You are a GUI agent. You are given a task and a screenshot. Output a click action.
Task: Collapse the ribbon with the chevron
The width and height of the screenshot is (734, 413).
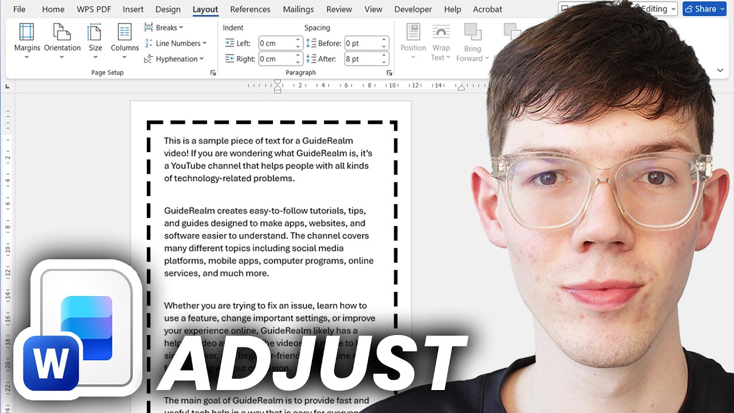[720, 70]
